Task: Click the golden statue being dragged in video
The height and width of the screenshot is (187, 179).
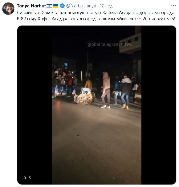Action: (x=84, y=98)
